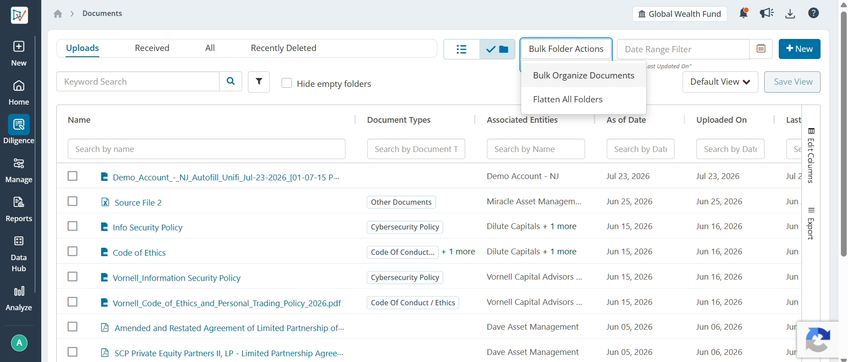Choose Flatten All Folders
Viewport: 848px width, 362px height.
584,99
